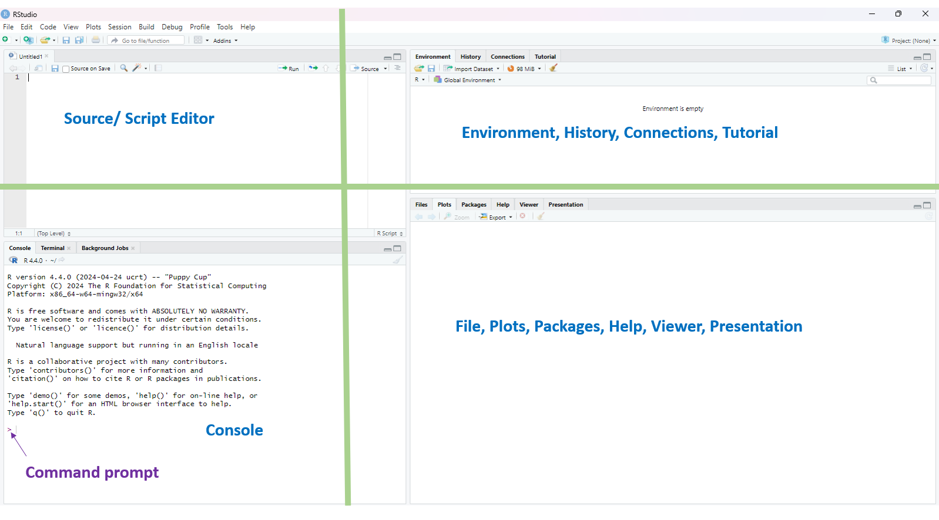Image resolution: width=939 pixels, height=520 pixels.
Task: Click the Run button
Action: click(289, 69)
